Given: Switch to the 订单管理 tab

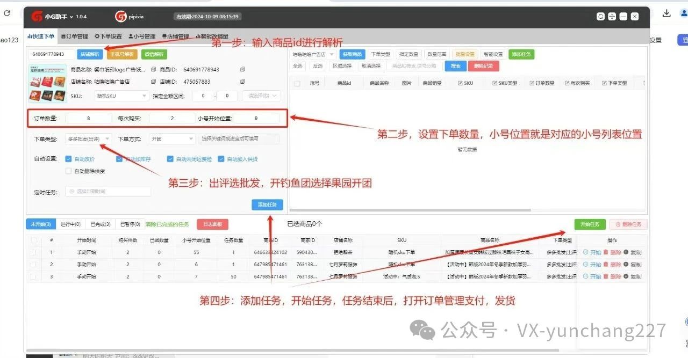Looking at the screenshot, I should click(74, 36).
